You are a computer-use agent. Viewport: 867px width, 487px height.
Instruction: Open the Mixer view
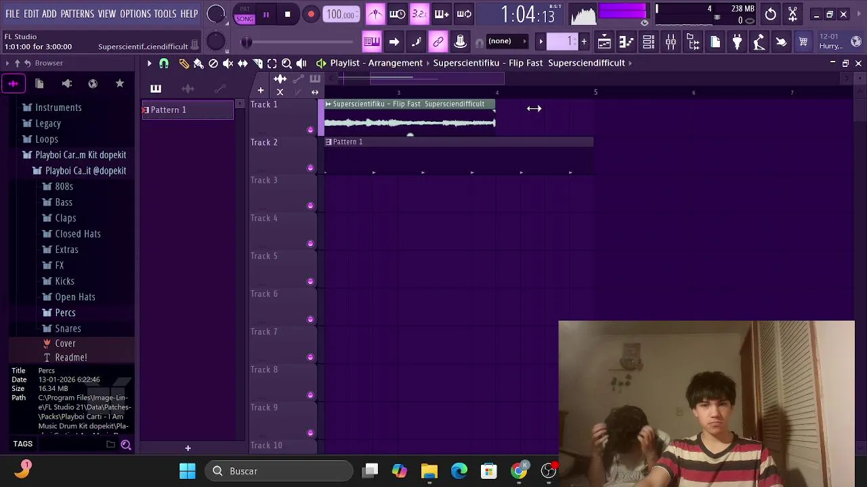point(671,43)
